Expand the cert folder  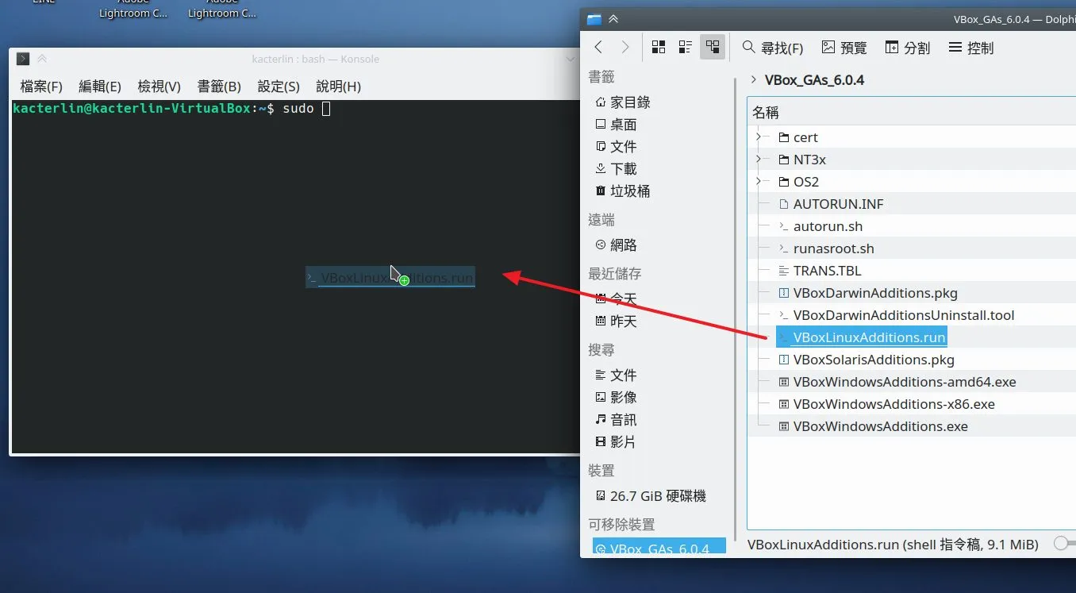point(759,137)
